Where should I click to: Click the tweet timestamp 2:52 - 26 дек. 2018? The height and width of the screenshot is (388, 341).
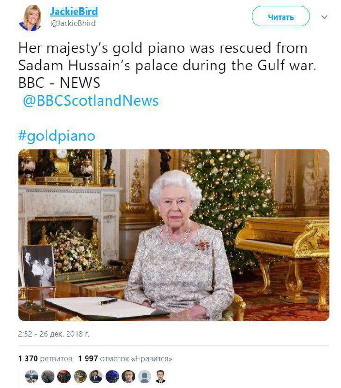[x=54, y=334]
